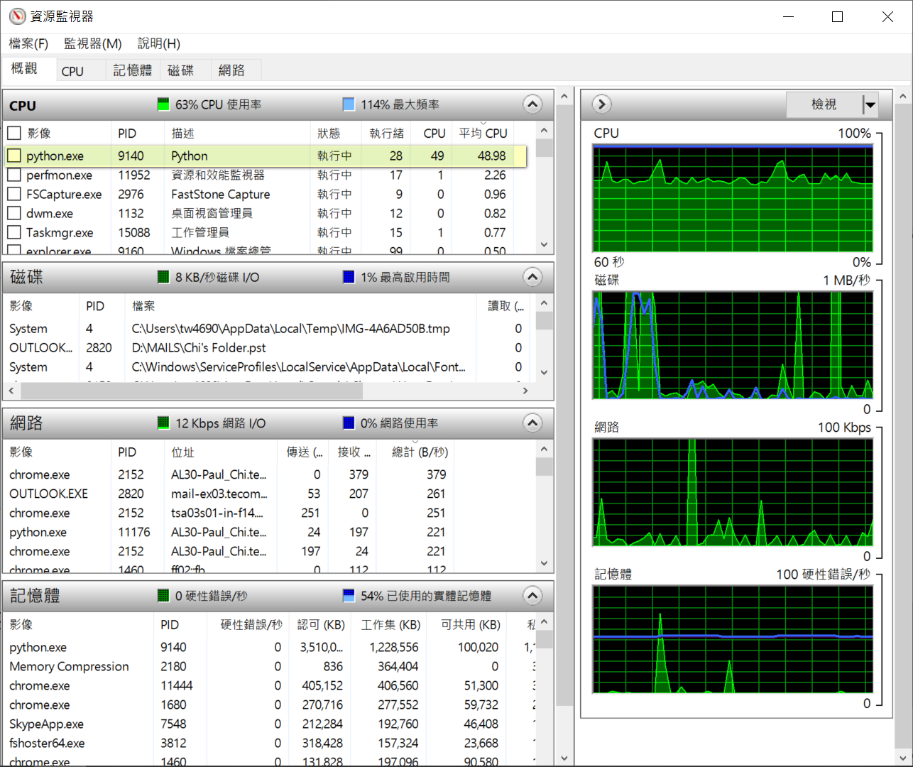913x767 pixels.
Task: Collapse the 網路 section chevron
Action: pyautogui.click(x=532, y=423)
